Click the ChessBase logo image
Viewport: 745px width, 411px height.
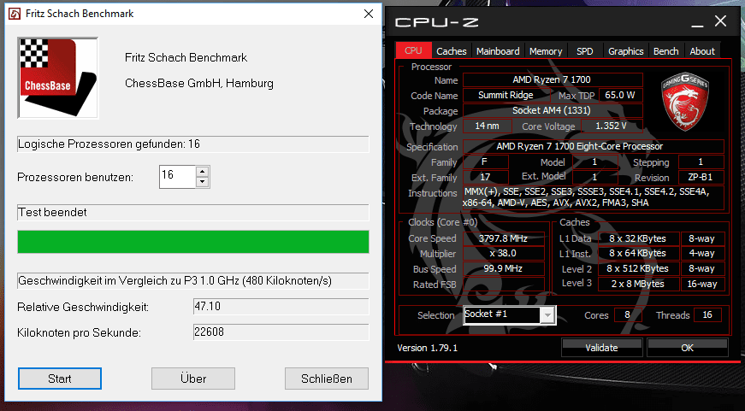pyautogui.click(x=58, y=78)
